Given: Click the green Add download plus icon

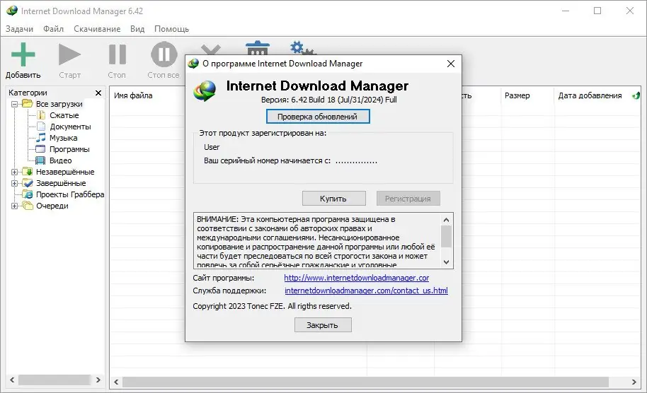Looking at the screenshot, I should tap(23, 54).
